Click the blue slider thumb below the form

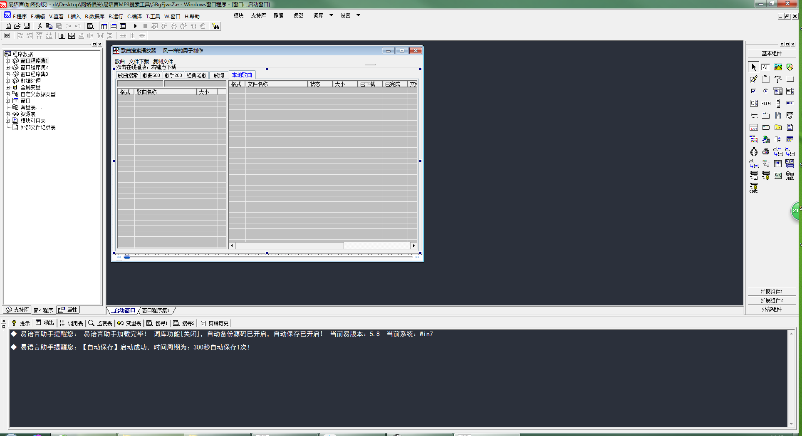(x=127, y=257)
